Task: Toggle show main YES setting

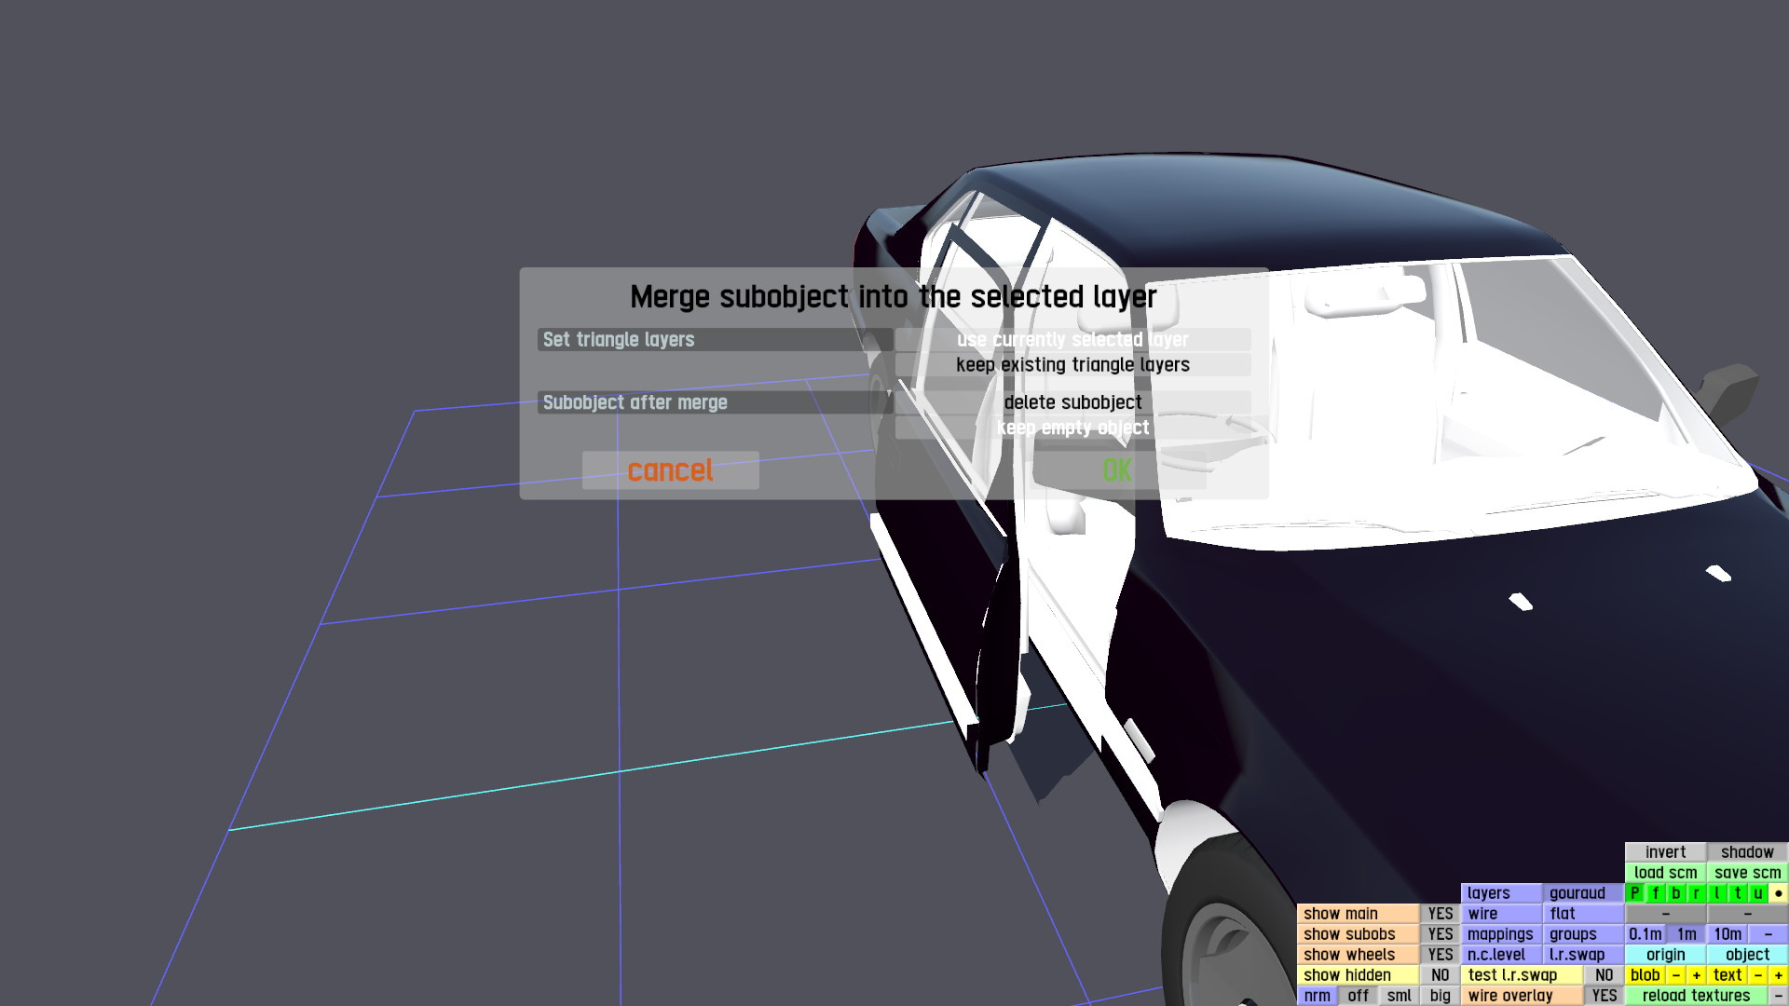Action: click(x=1440, y=914)
